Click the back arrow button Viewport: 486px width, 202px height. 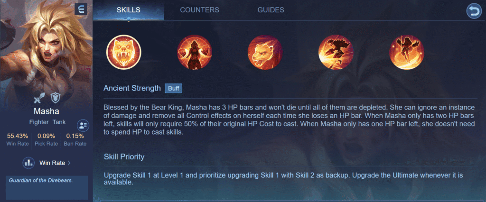tap(474, 11)
